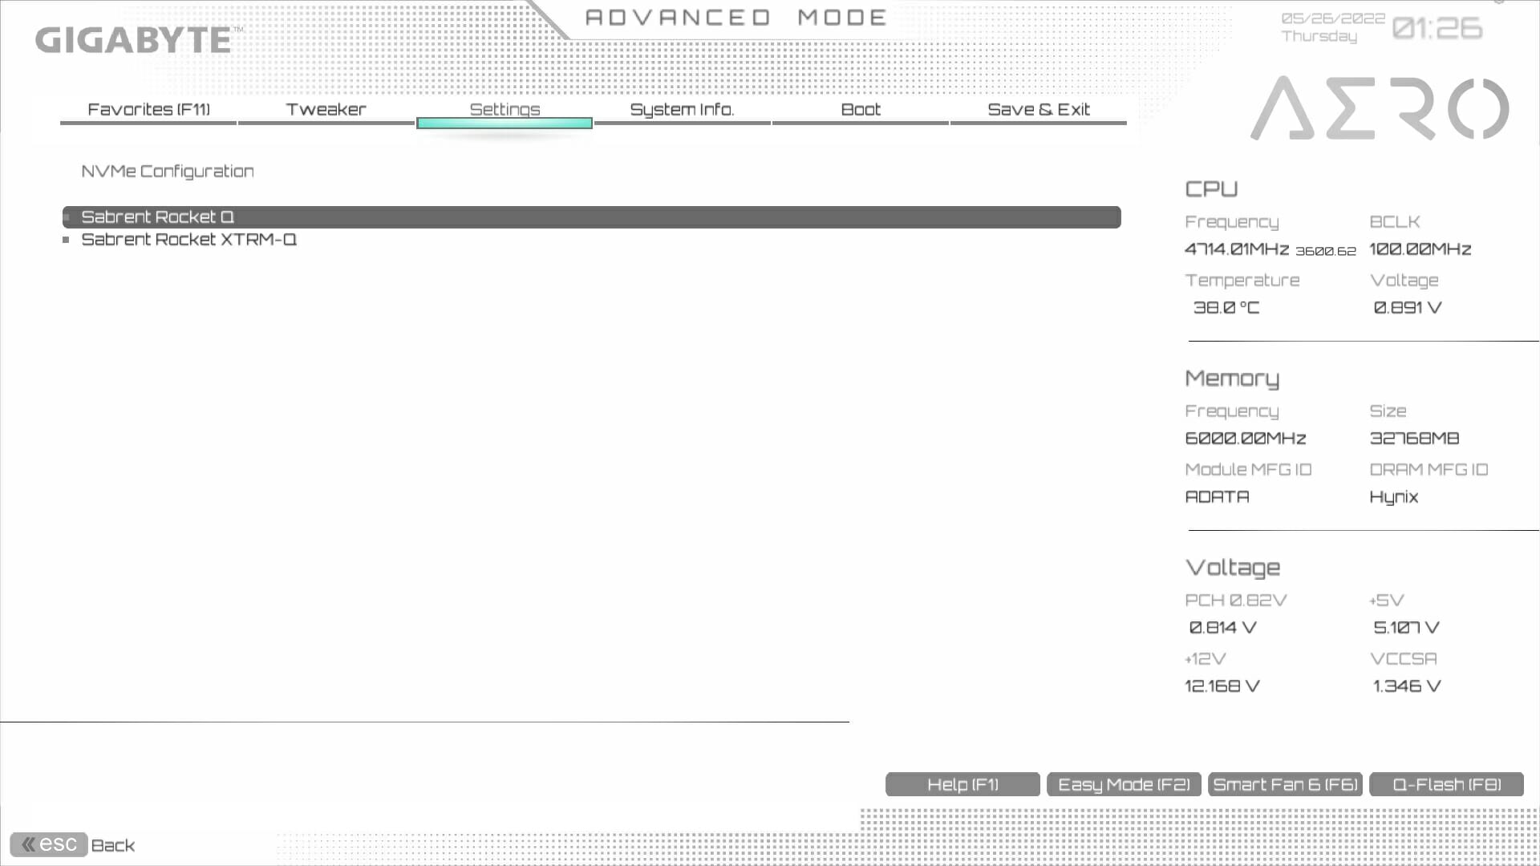Image resolution: width=1540 pixels, height=866 pixels.
Task: Click the Favorites F11 tab
Action: [x=148, y=109]
